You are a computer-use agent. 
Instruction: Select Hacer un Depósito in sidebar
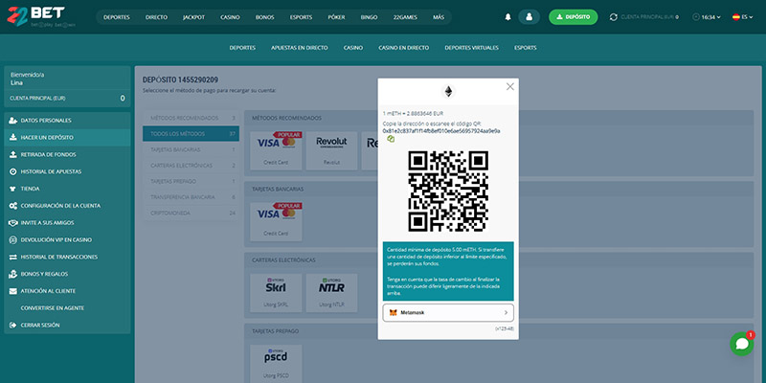[x=67, y=137]
